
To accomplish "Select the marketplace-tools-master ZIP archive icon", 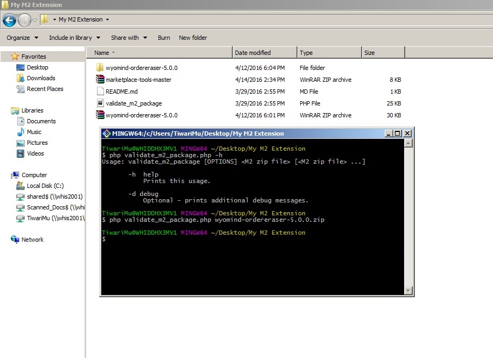I will (x=100, y=80).
